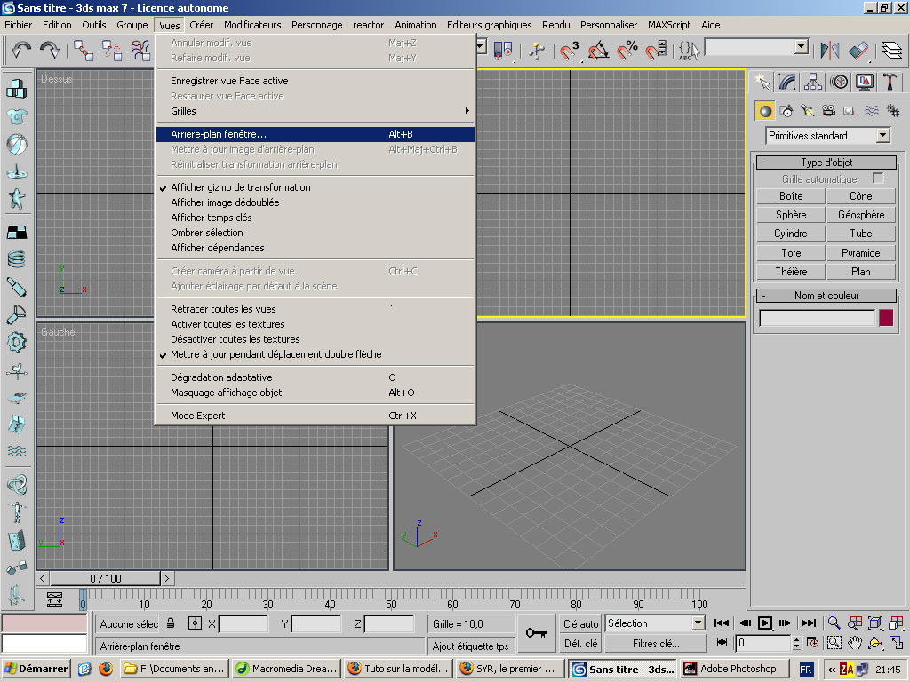Collapse the Nom et couleur rollout
Viewport: 910px width, 682px height.
pos(826,296)
